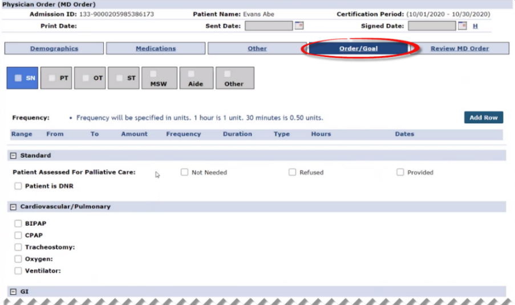Collapse the Cardiovascular/Pulmonary section
This screenshot has height=305, width=515.
14,207
